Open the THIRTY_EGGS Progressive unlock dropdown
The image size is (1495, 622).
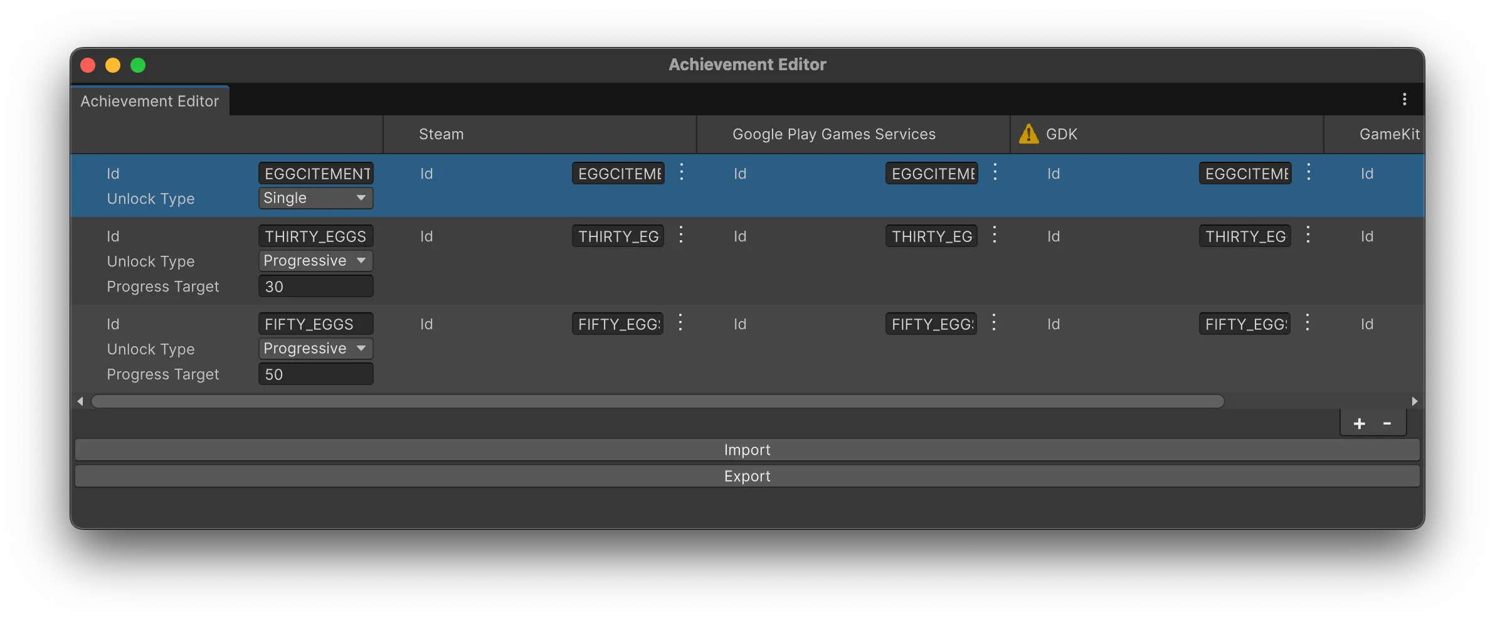pyautogui.click(x=315, y=260)
